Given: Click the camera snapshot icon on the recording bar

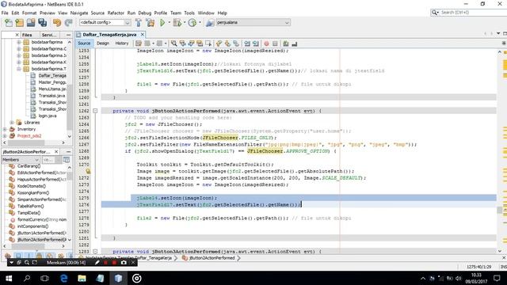Looking at the screenshot, I should (x=124, y=262).
